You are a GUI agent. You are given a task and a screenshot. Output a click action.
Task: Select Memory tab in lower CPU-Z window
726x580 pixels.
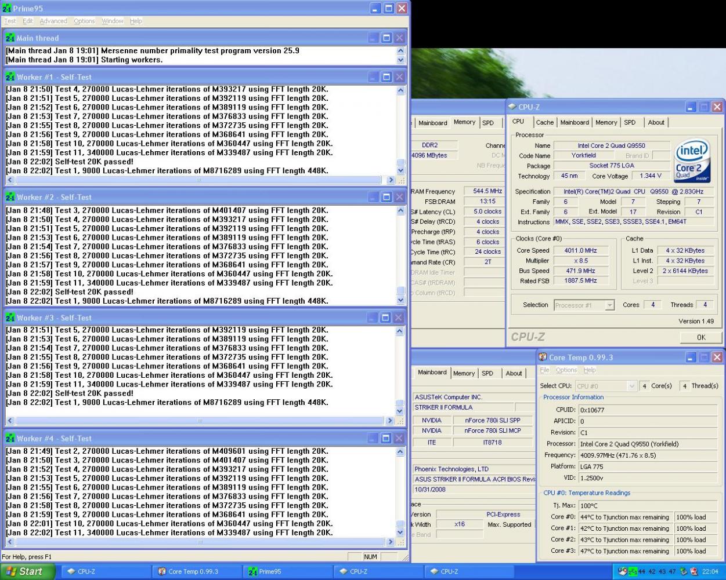tap(464, 373)
